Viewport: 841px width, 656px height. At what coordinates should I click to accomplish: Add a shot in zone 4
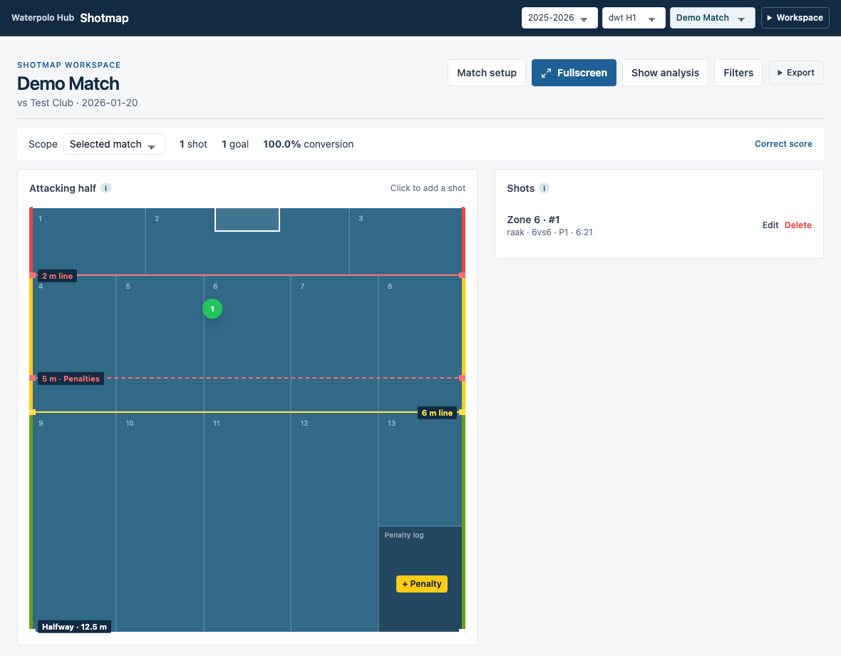[x=75, y=343]
